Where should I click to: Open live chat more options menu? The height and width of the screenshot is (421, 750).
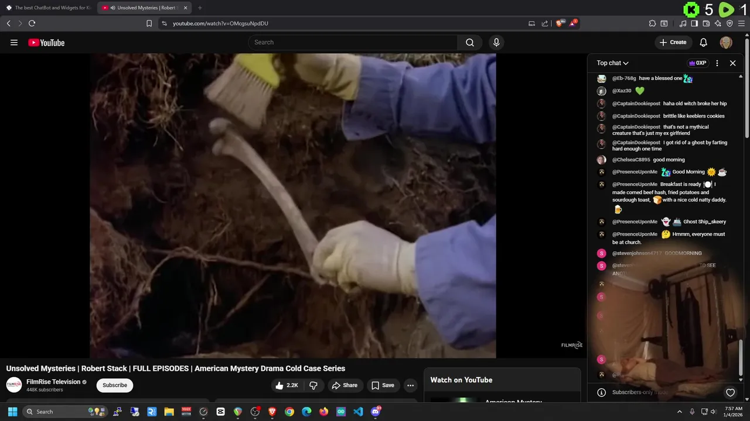click(x=717, y=63)
